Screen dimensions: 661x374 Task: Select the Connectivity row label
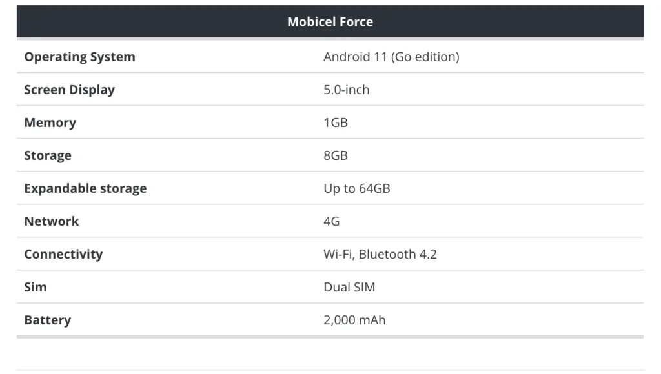pos(63,254)
